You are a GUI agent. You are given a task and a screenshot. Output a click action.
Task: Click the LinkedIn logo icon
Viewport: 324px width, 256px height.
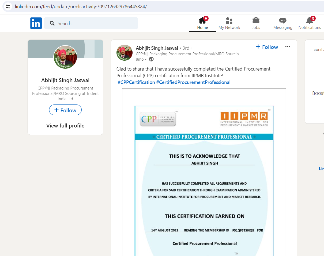[36, 23]
